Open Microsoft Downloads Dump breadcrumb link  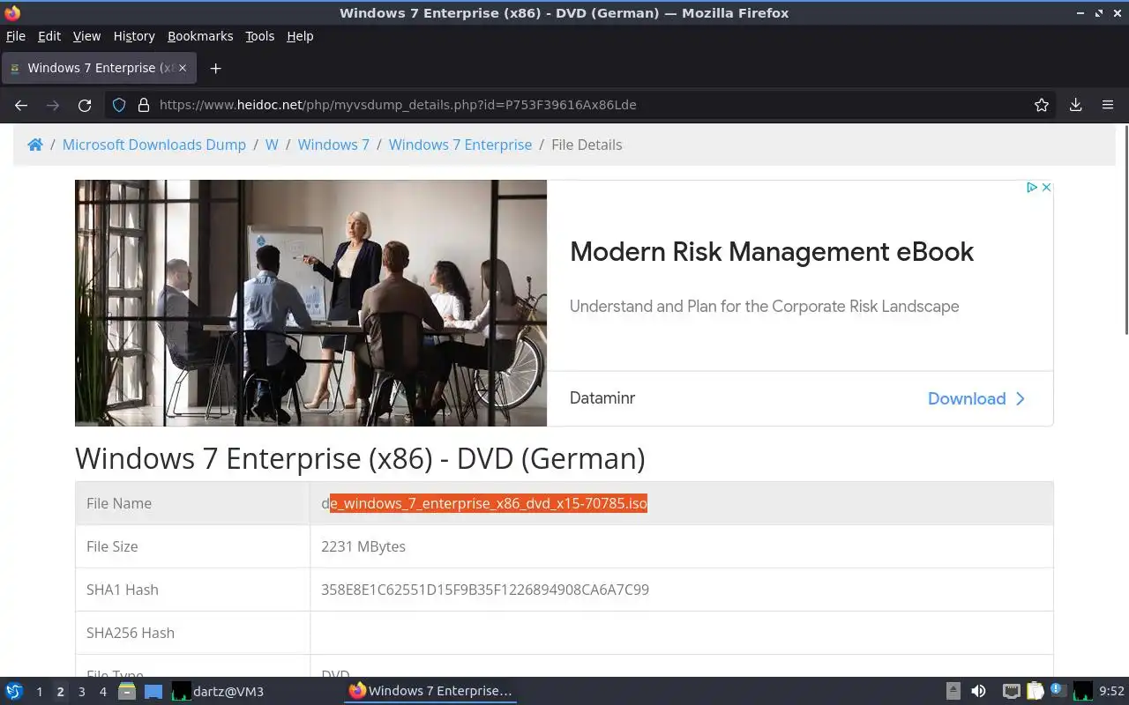tap(154, 145)
